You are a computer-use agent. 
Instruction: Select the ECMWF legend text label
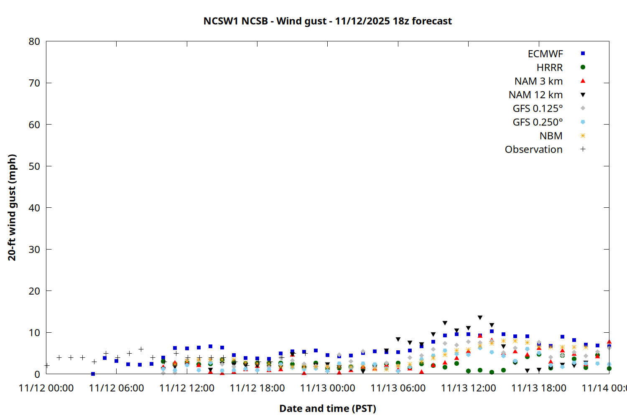545,54
